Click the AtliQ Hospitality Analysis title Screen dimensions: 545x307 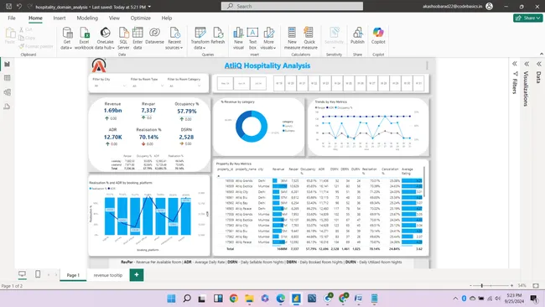coord(267,65)
